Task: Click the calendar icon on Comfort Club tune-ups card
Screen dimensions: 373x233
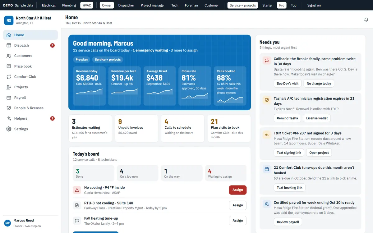Action: tap(267, 169)
